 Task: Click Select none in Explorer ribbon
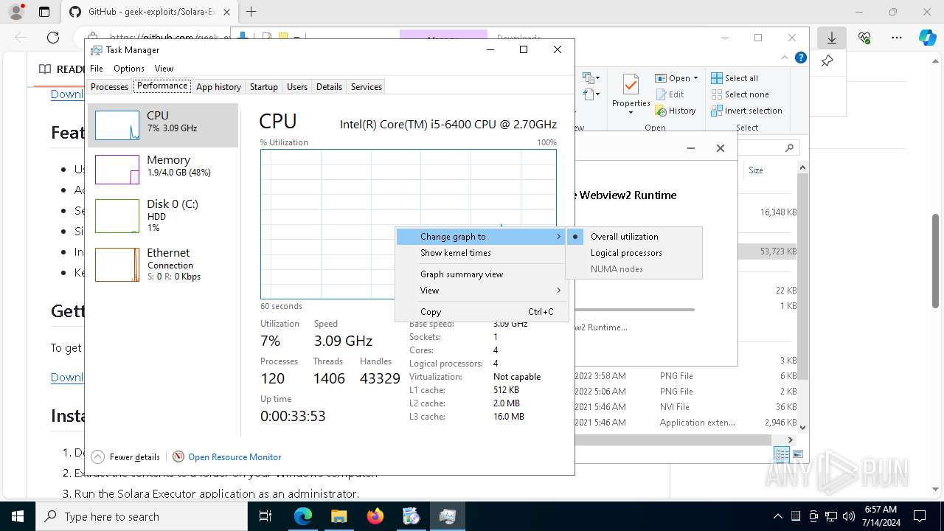(740, 94)
